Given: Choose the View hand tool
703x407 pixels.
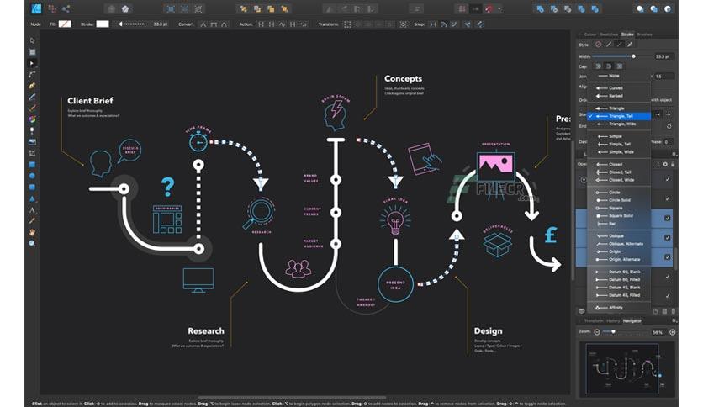Looking at the screenshot, I should [32, 232].
